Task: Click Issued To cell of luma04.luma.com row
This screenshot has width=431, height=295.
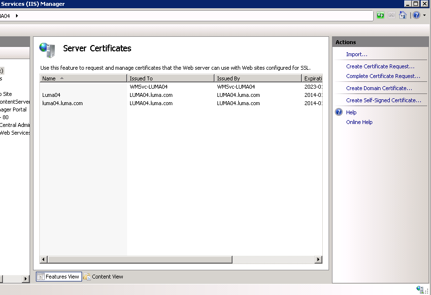Action: [151, 103]
